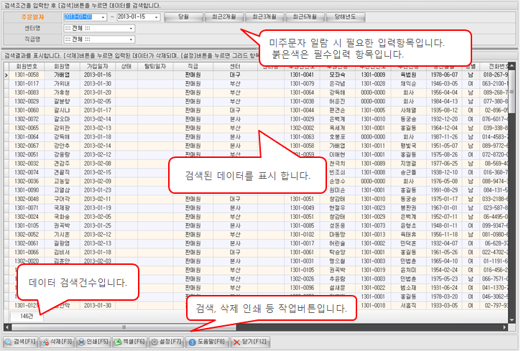Click the horizontal scrollbar thumb
Image resolution: width=521 pixels, height=351 pixels.
tap(124, 327)
